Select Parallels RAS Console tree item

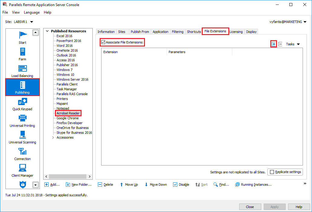(x=72, y=94)
